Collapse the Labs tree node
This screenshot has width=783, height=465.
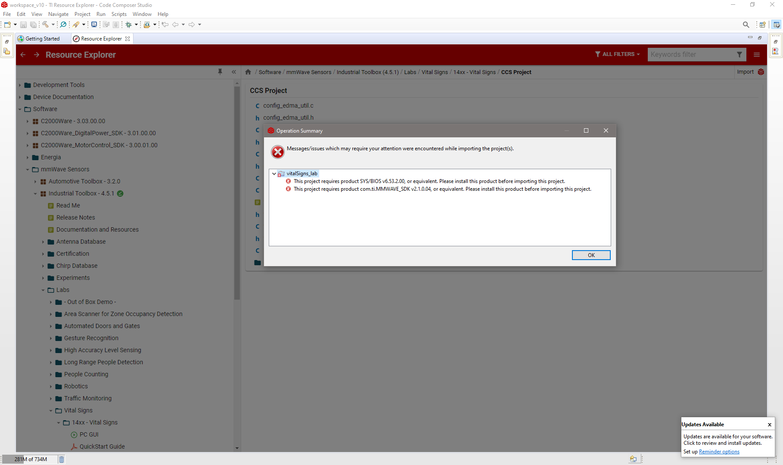pos(43,290)
